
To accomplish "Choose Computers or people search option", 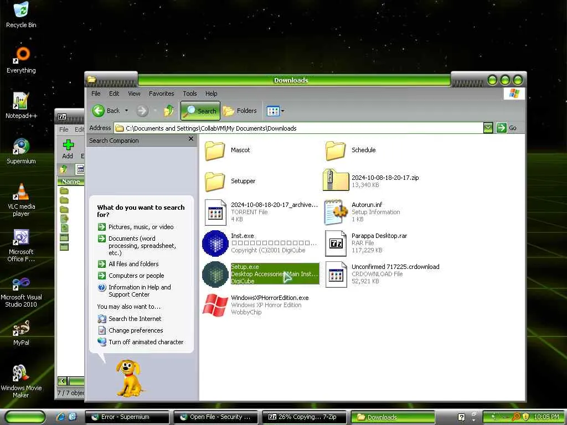I will [x=131, y=276].
